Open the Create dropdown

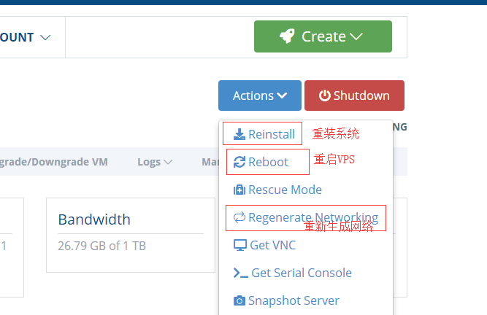pos(323,36)
